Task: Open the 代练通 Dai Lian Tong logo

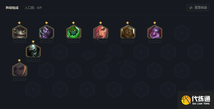Action: coord(196,100)
